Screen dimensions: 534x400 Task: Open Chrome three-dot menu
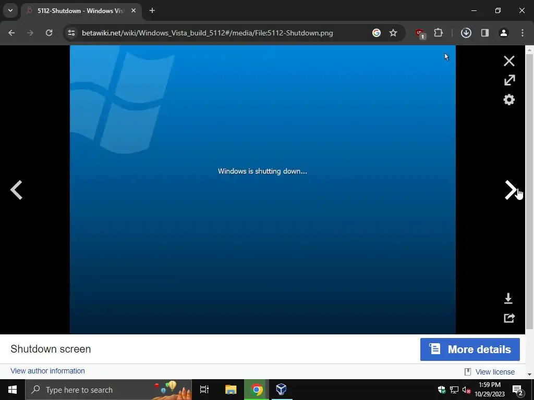523,33
